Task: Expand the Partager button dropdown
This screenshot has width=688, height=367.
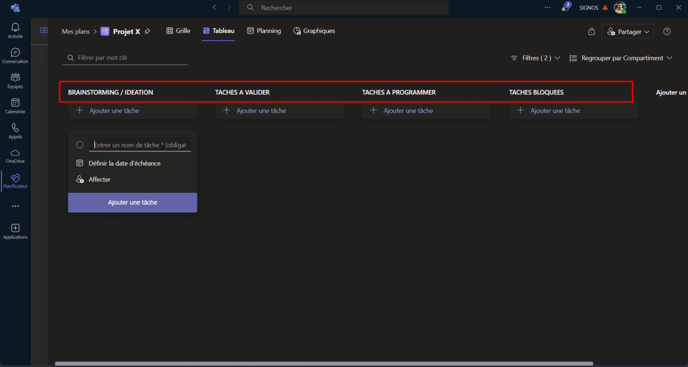Action: 628,32
